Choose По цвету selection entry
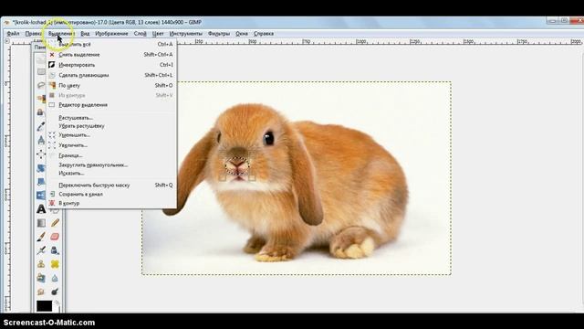The image size is (584, 329). pyautogui.click(x=111, y=85)
